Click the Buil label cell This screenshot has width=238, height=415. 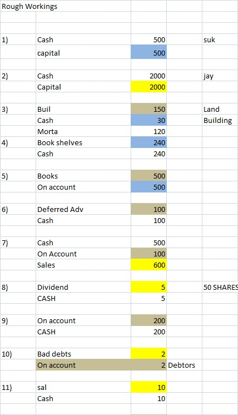pyautogui.click(x=83, y=109)
